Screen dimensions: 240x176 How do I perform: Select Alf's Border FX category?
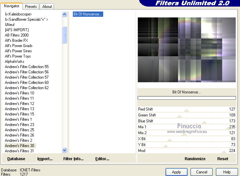(x=16, y=40)
